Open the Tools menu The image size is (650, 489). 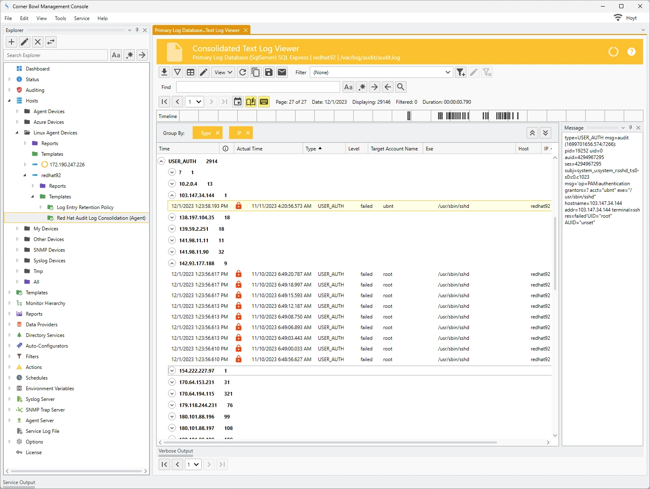pyautogui.click(x=60, y=18)
